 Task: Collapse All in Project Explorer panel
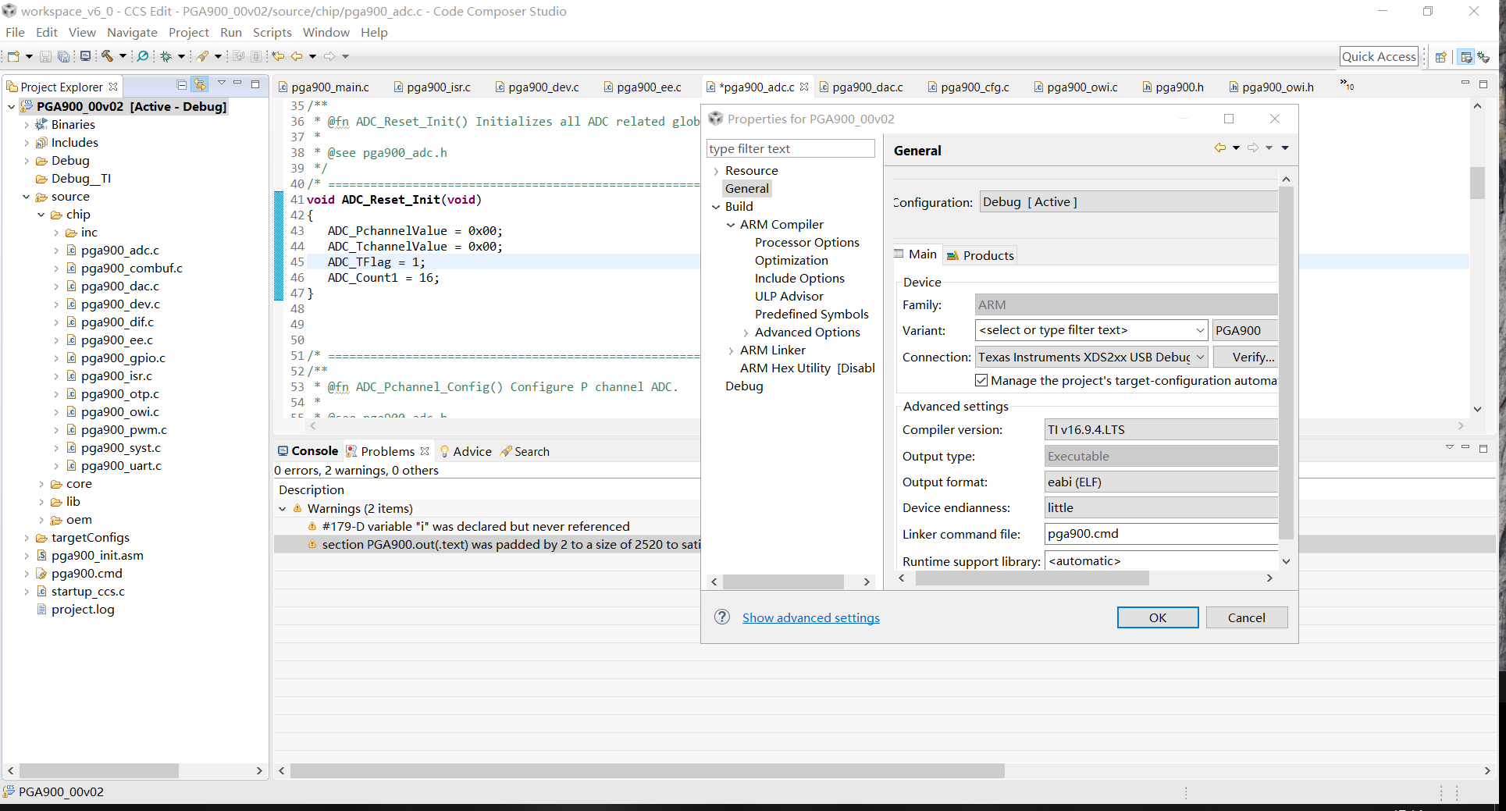(x=181, y=84)
